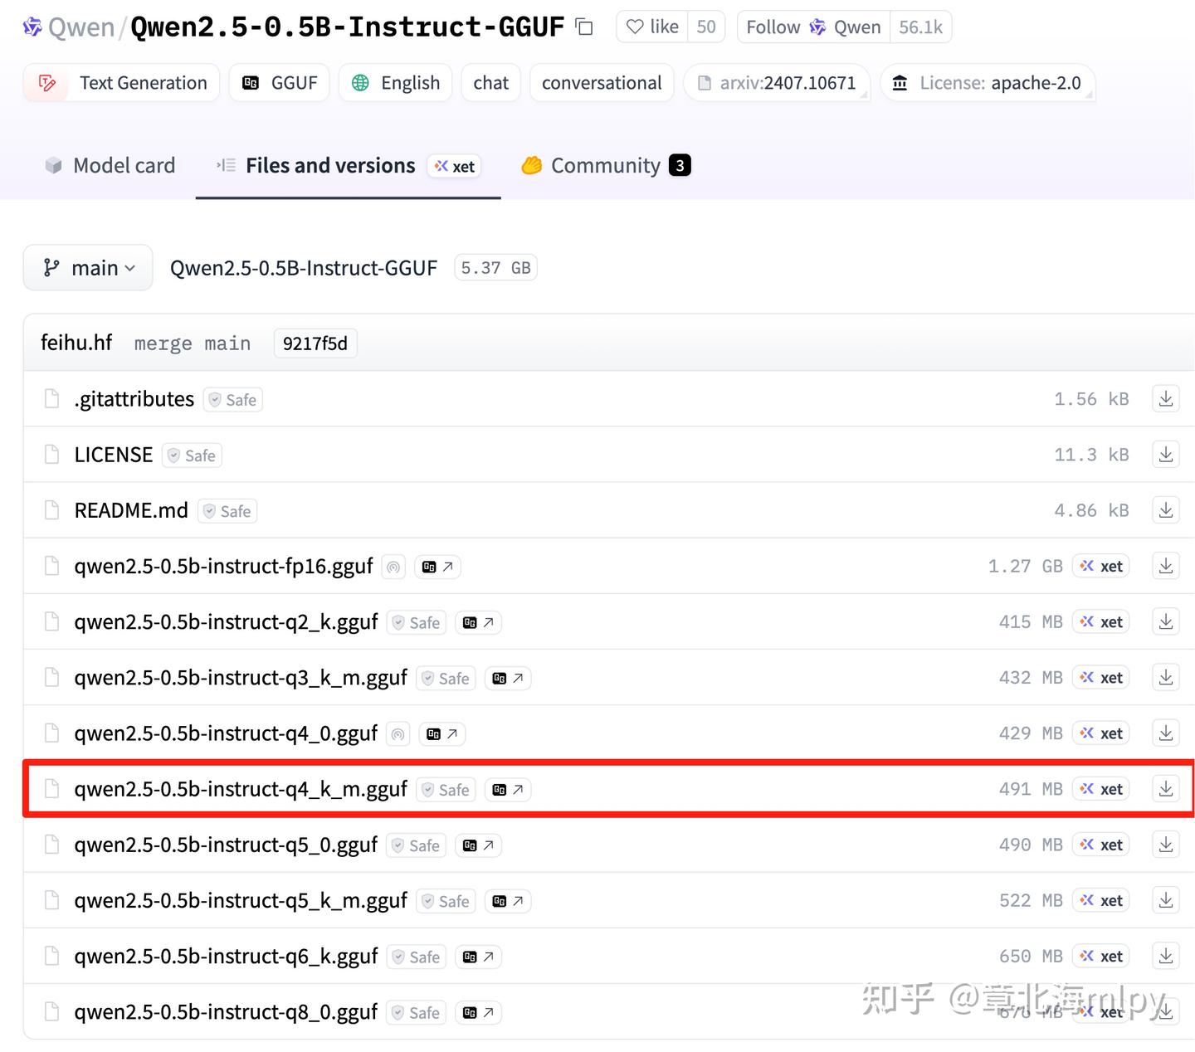The height and width of the screenshot is (1052, 1195).
Task: Open GGUF viewer for q8_0 file
Action: tap(479, 1012)
